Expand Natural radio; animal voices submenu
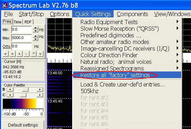Screen dimensions: 191x129 click(127, 62)
